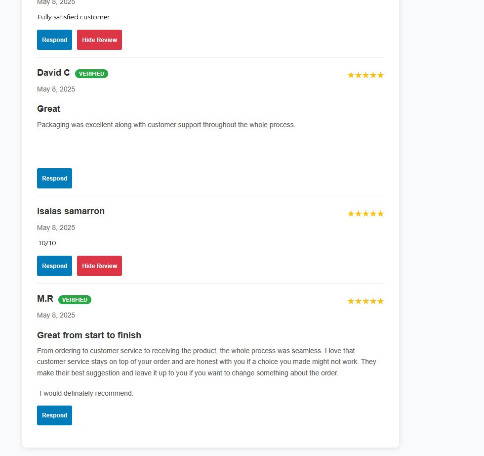Hide the "Fully satisfied customer" review
The width and height of the screenshot is (484, 456).
point(99,40)
